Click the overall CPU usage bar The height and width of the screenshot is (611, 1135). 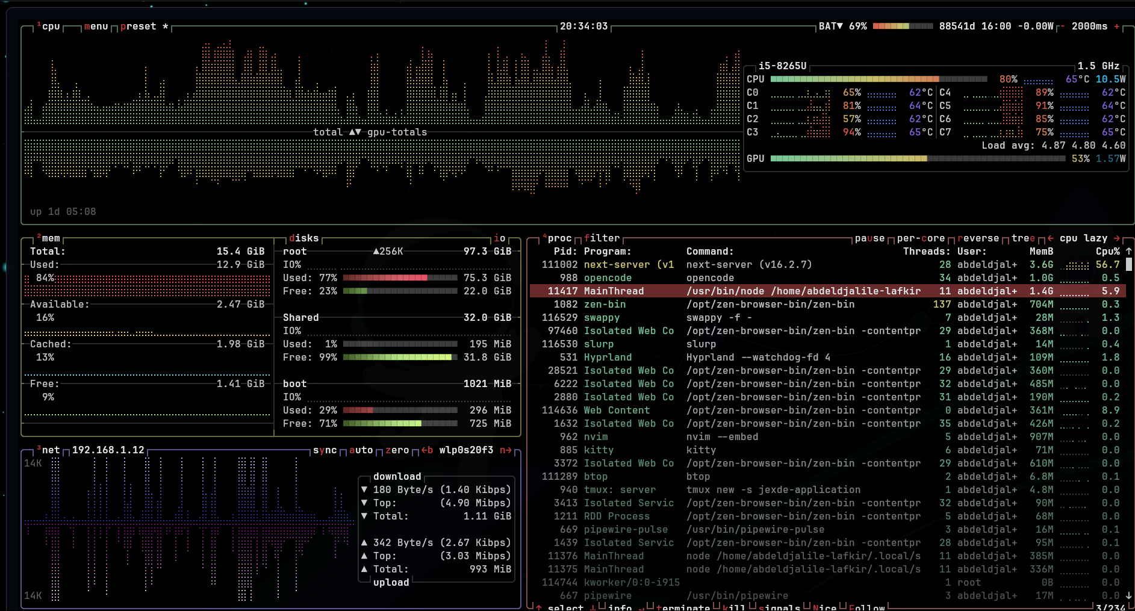click(879, 79)
